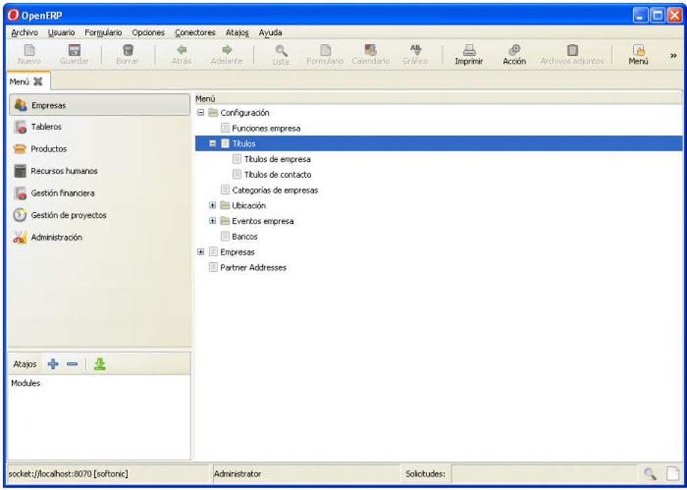Viewport: 687px width, 490px height.
Task: Select Títulos de contacto item
Action: pyautogui.click(x=277, y=175)
